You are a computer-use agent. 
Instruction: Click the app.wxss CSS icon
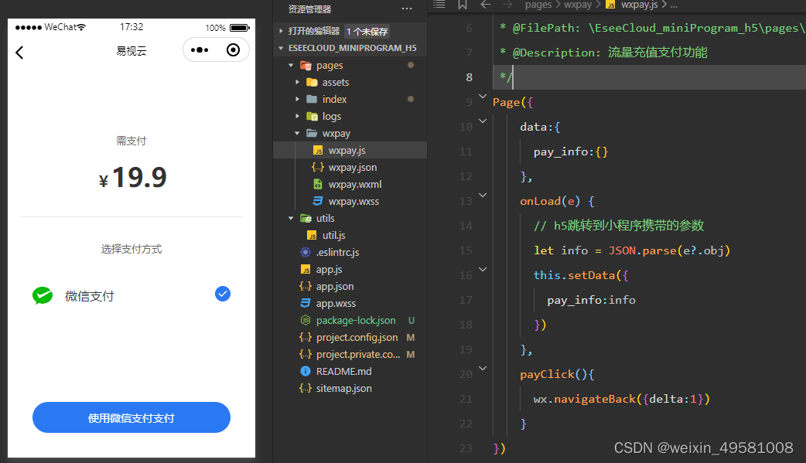306,303
